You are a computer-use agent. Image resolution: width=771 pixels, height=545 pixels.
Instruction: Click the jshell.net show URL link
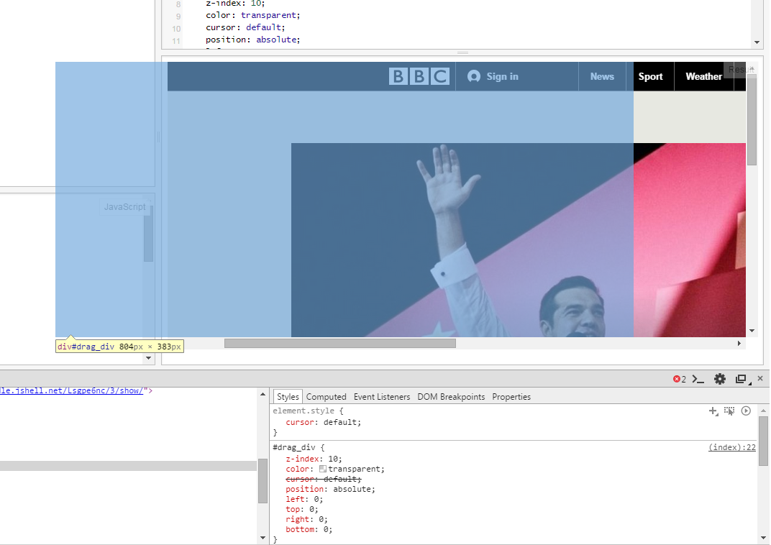72,390
